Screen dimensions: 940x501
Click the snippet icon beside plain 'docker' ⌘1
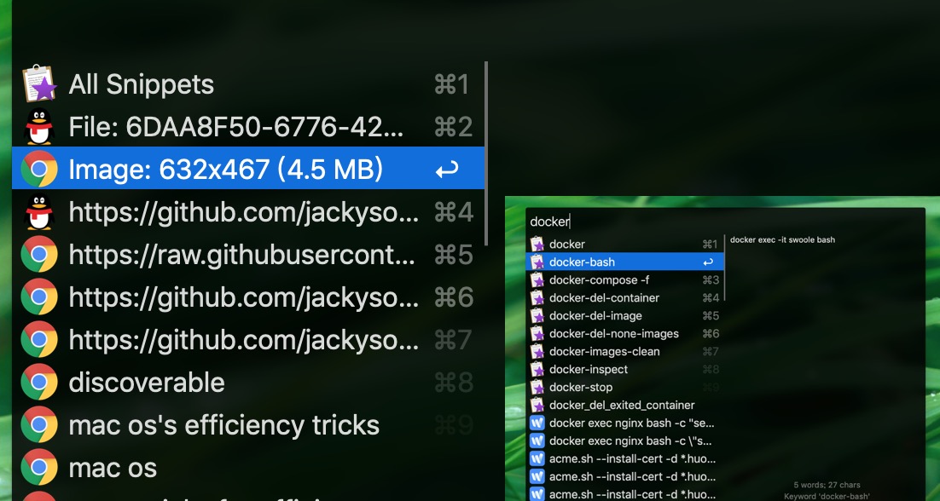537,244
